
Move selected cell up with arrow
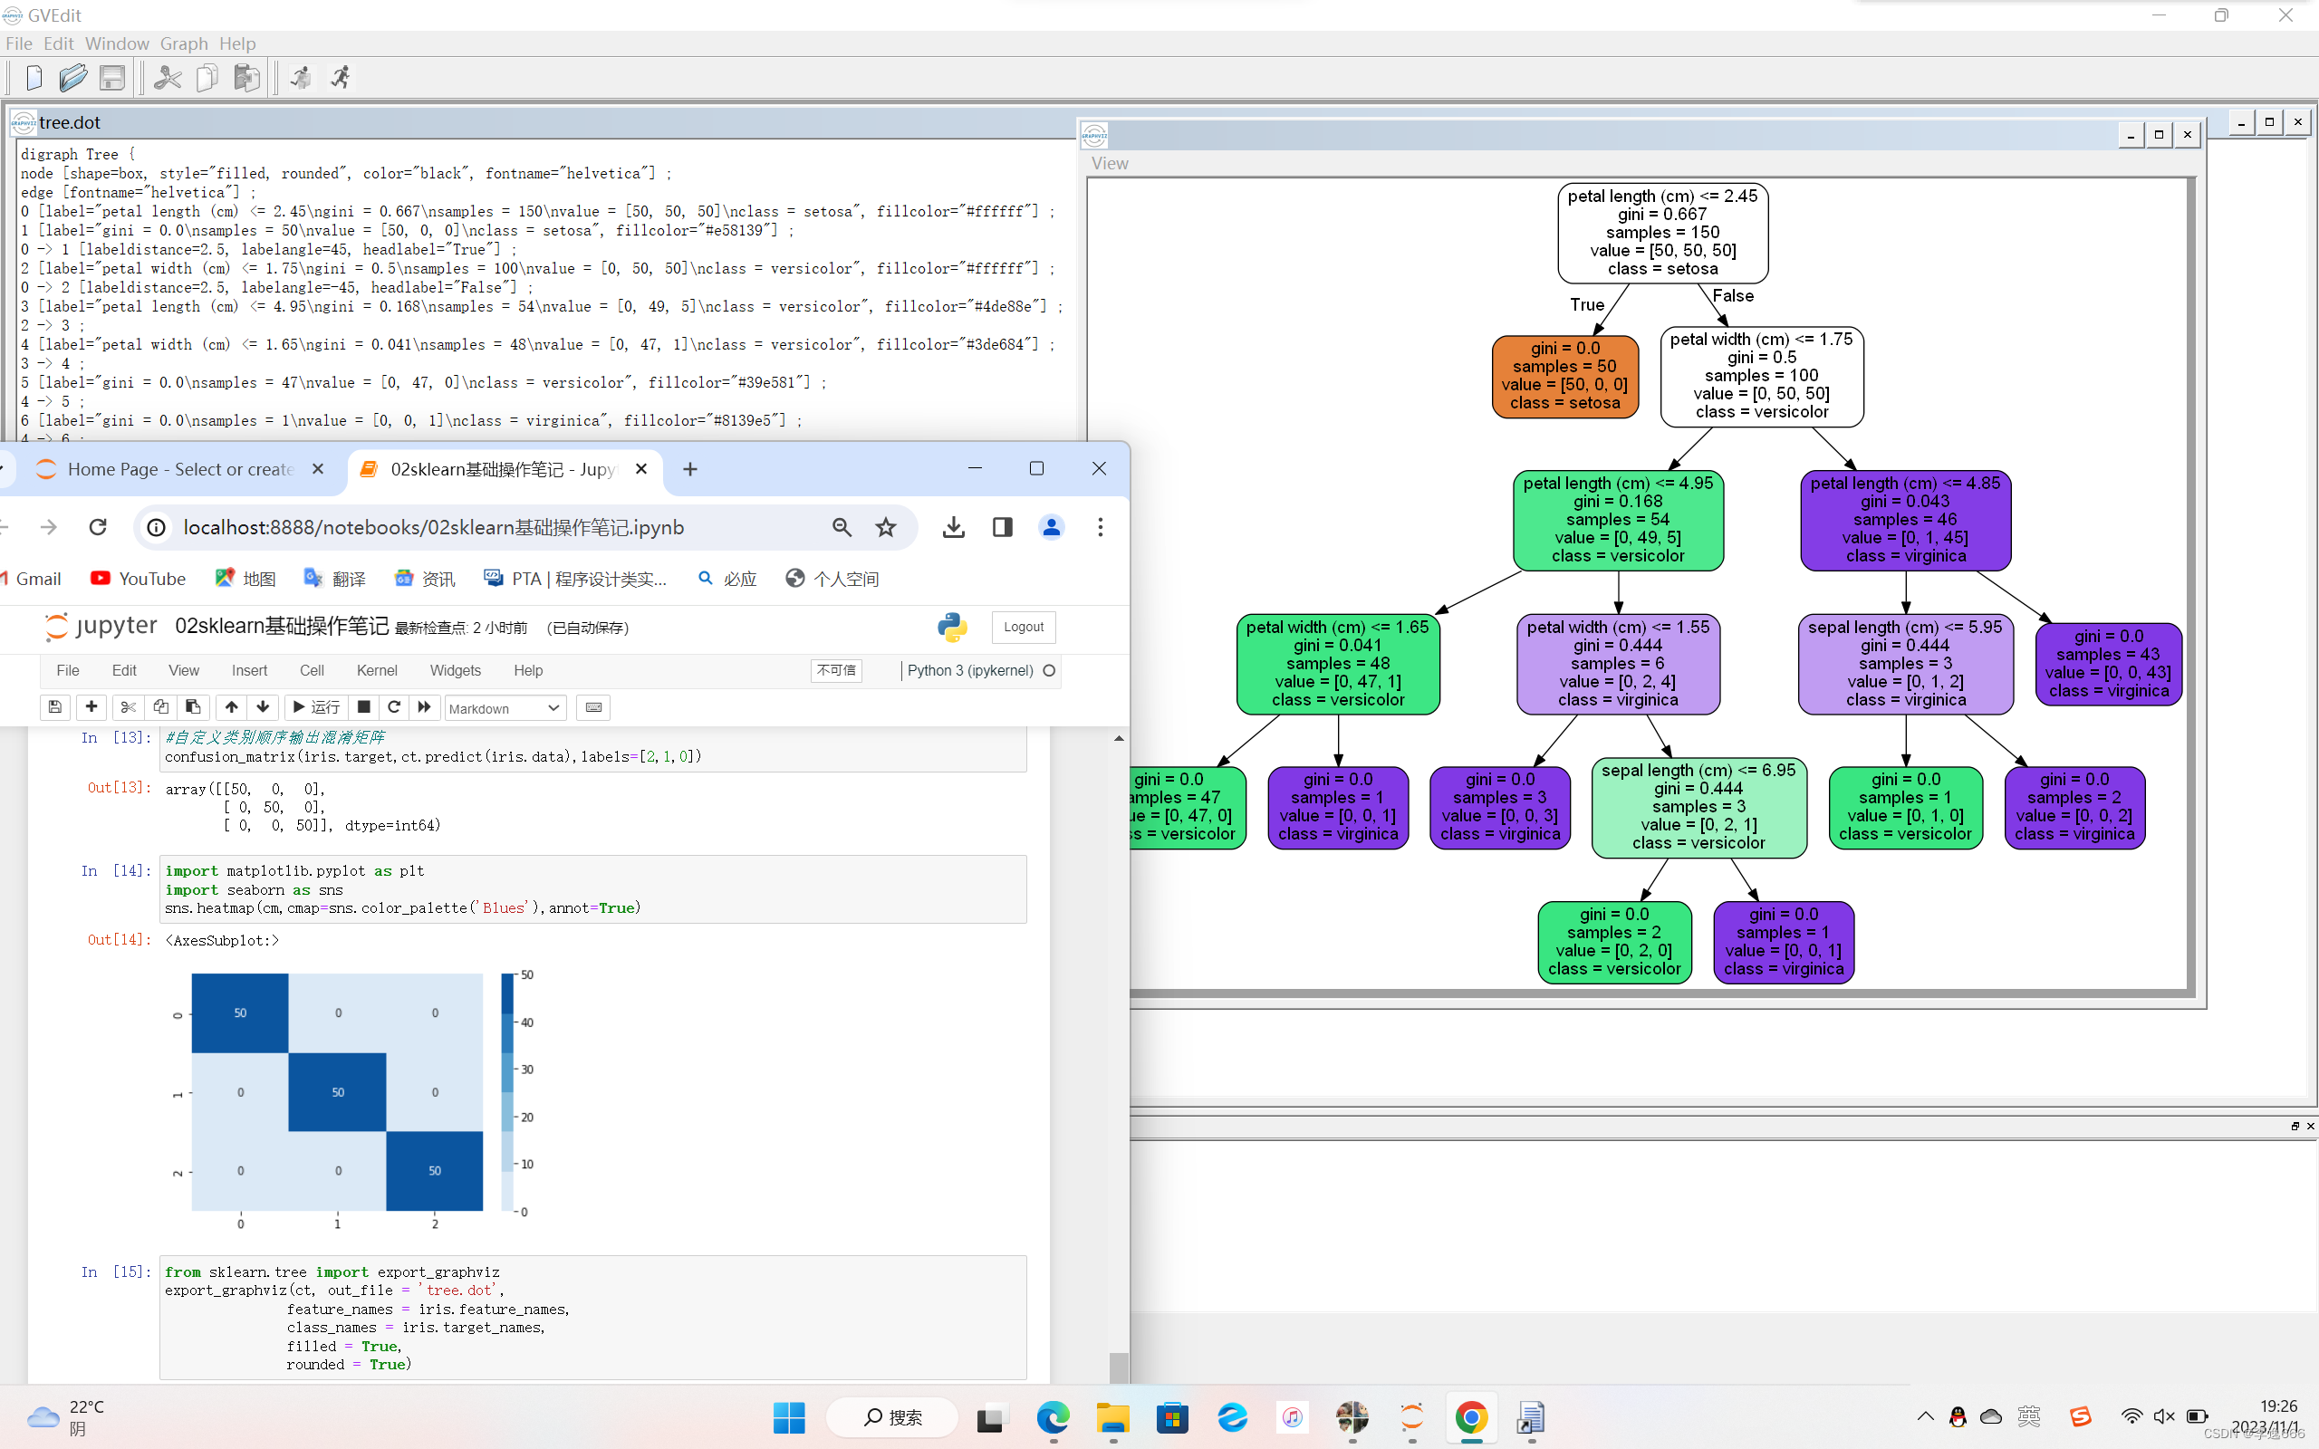[x=231, y=707]
